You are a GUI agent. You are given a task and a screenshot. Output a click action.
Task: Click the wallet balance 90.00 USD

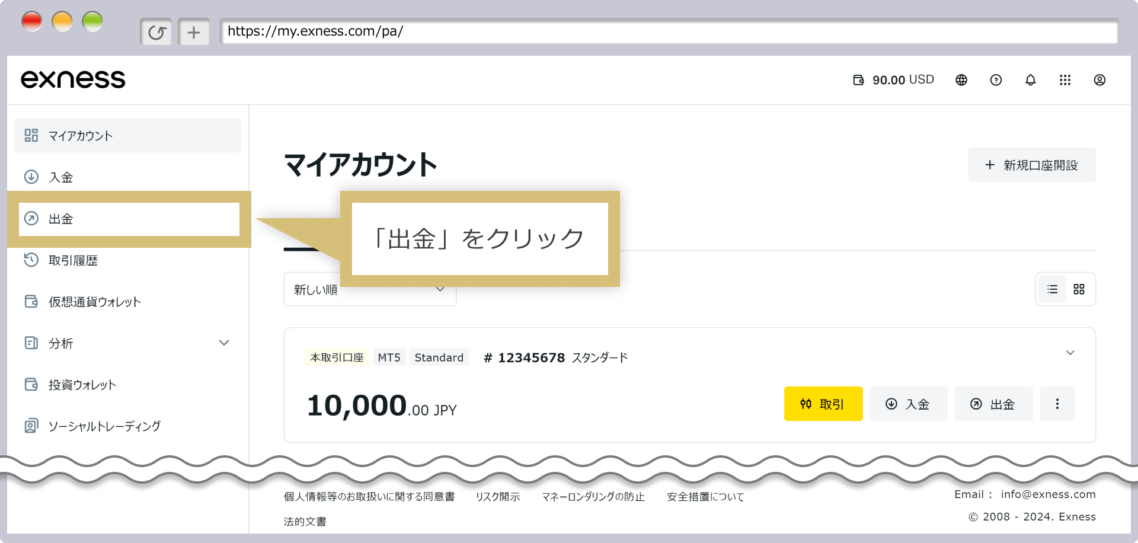click(x=893, y=79)
